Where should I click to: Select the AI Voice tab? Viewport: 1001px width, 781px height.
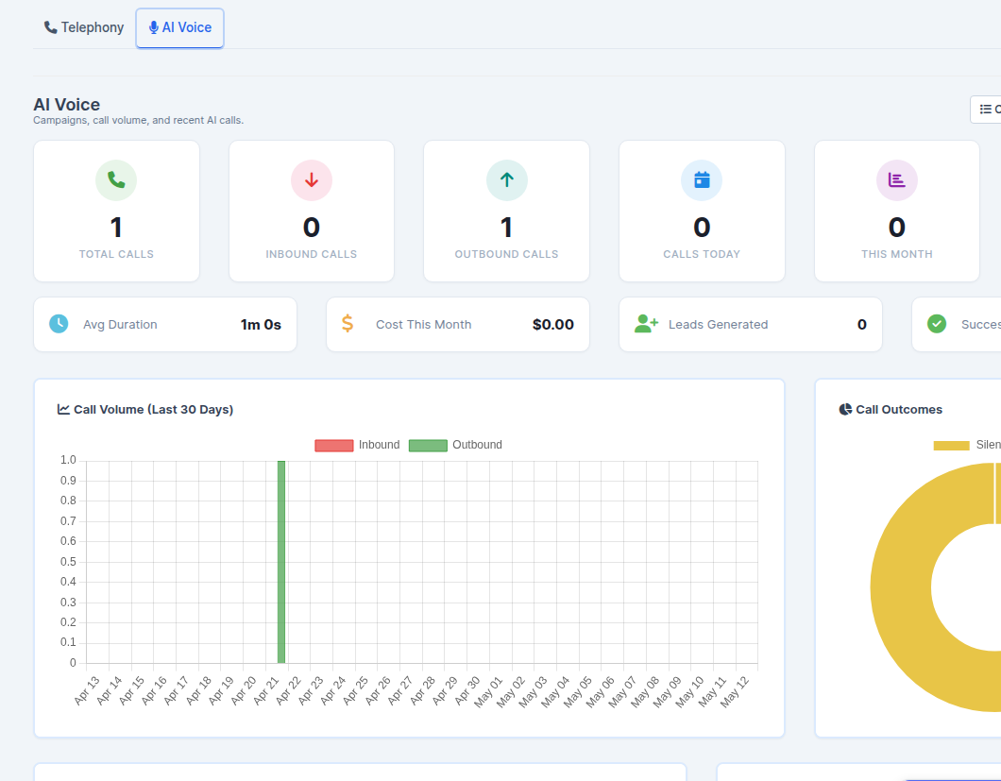(x=180, y=27)
